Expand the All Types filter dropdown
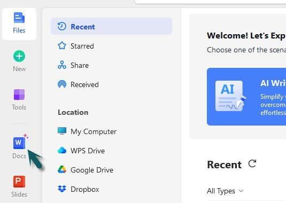 [225, 191]
